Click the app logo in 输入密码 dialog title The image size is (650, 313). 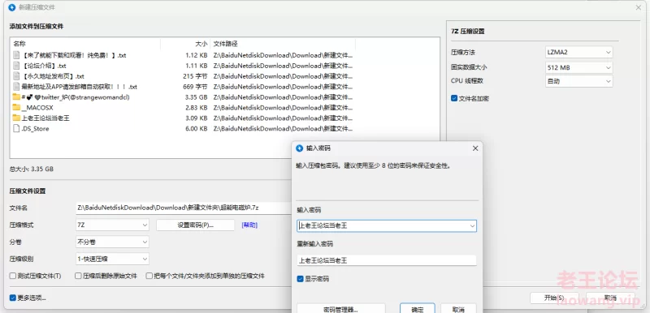(300, 148)
